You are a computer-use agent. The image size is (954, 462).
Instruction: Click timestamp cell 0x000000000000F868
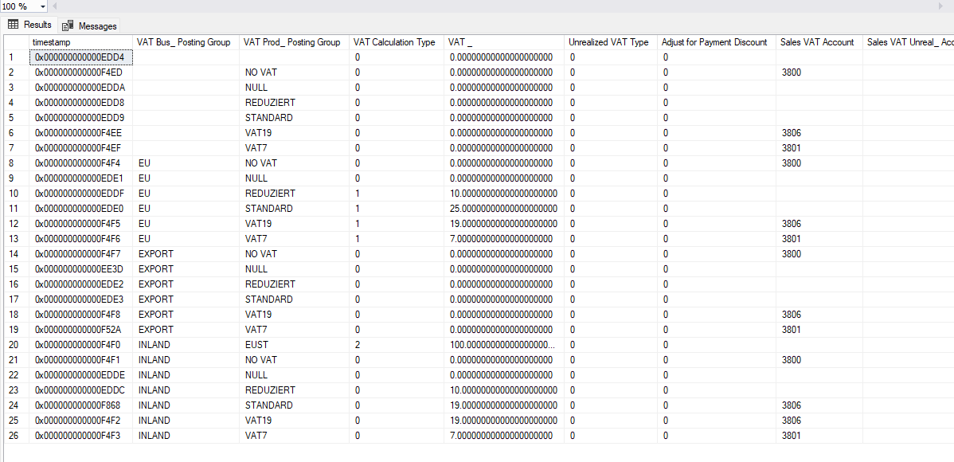click(x=81, y=405)
